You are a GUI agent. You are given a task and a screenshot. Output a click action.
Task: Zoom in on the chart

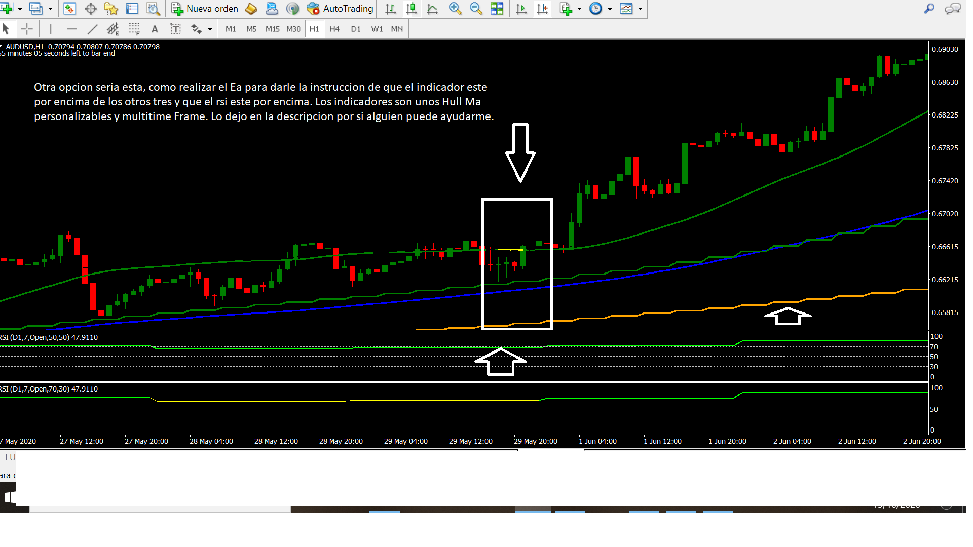pyautogui.click(x=455, y=9)
